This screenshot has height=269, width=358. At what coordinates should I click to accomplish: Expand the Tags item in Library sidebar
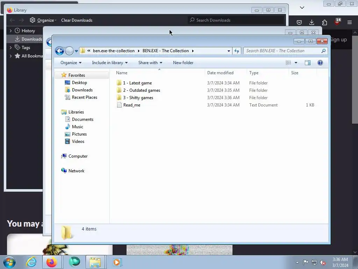10,48
